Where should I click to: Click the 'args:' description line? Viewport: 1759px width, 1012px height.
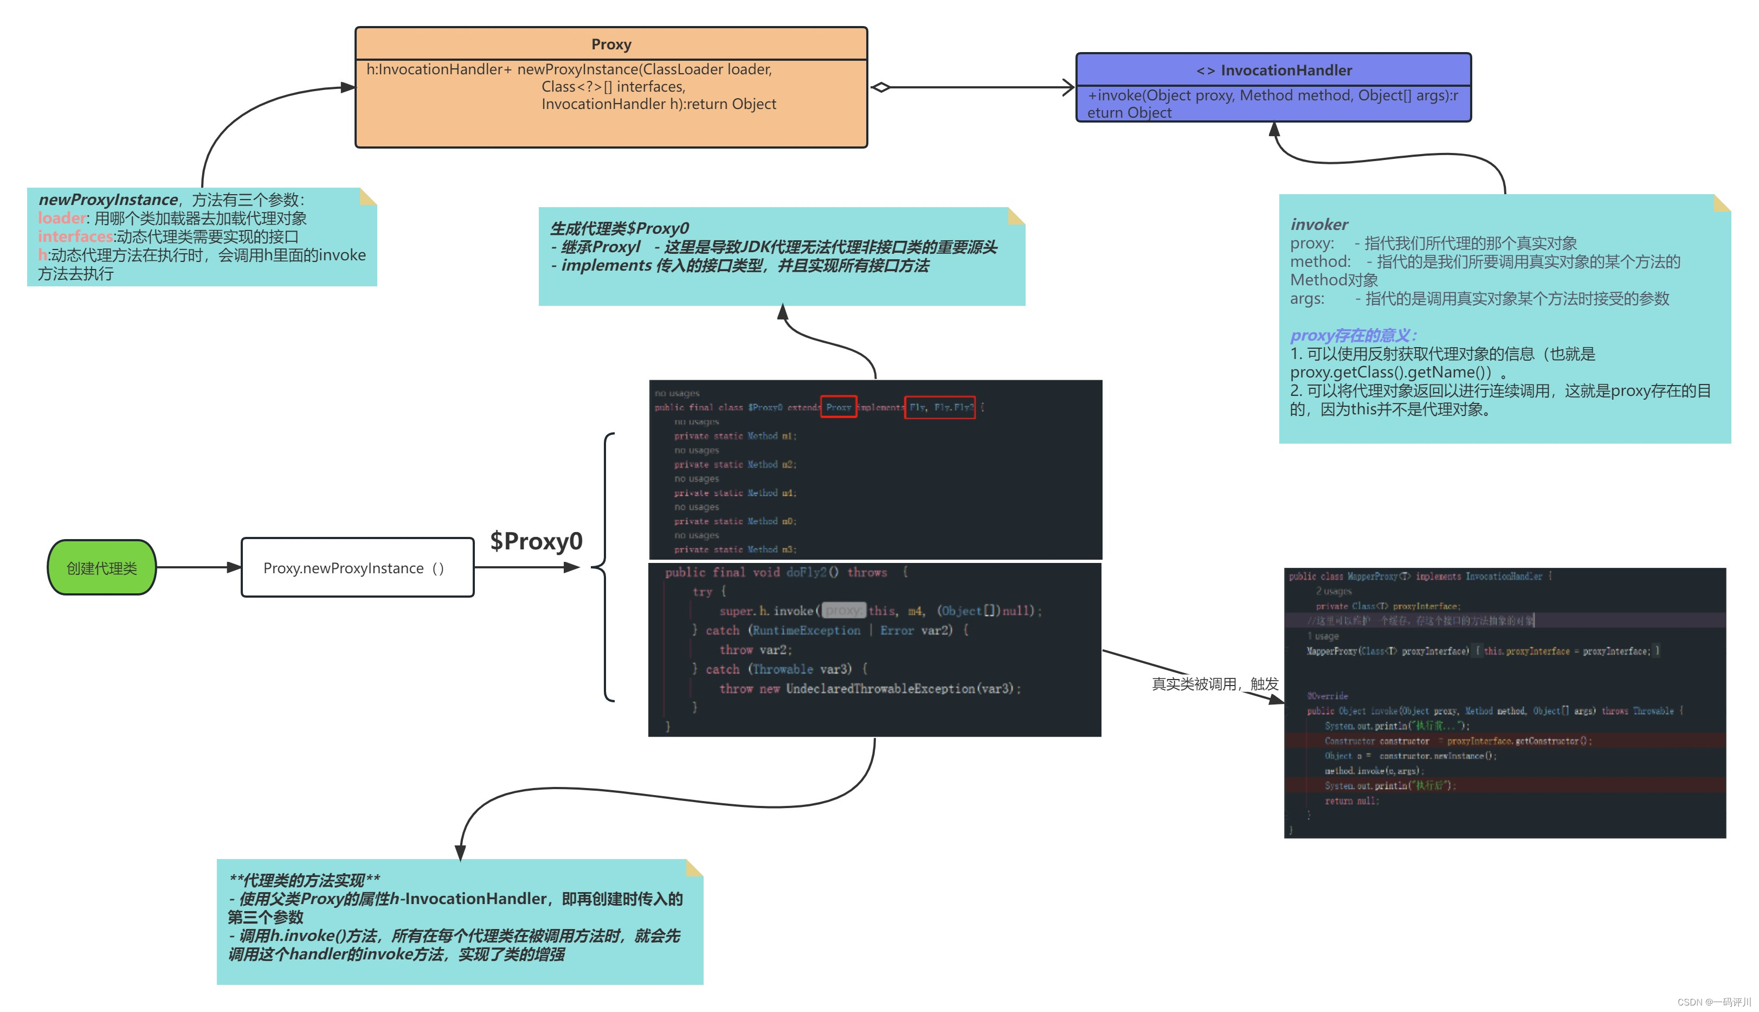1479,298
